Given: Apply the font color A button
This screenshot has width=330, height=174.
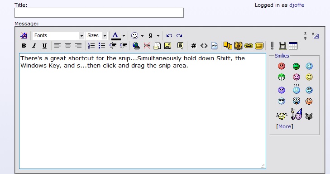Looking at the screenshot, I should [116, 36].
